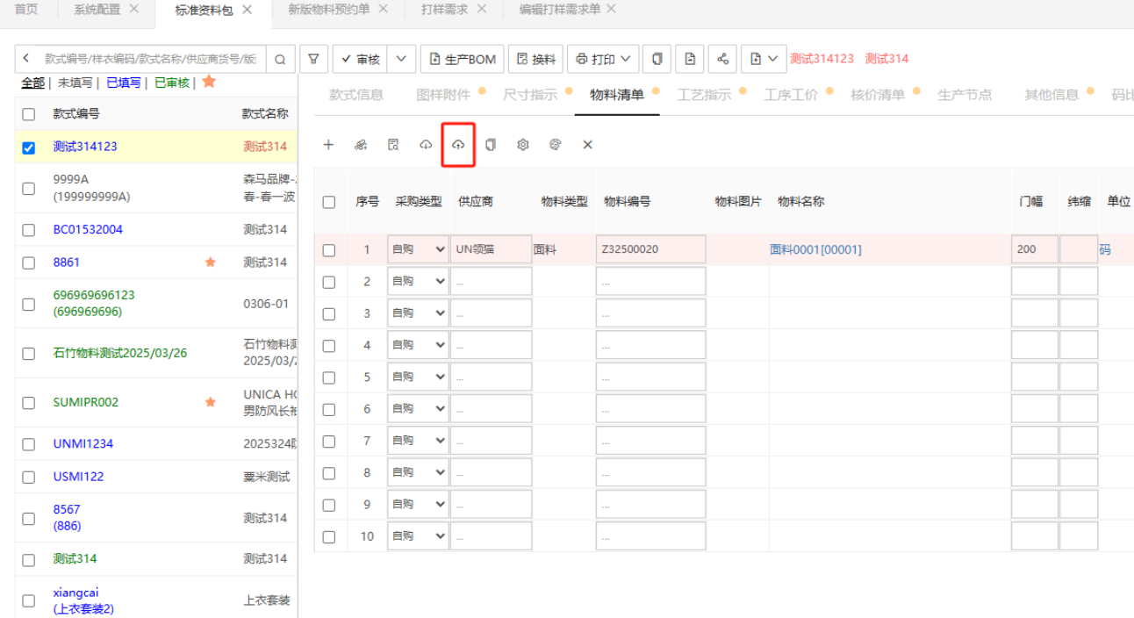Tick the checkbox for style SUMIPR002
Viewport: 1134px width, 618px height.
point(29,403)
